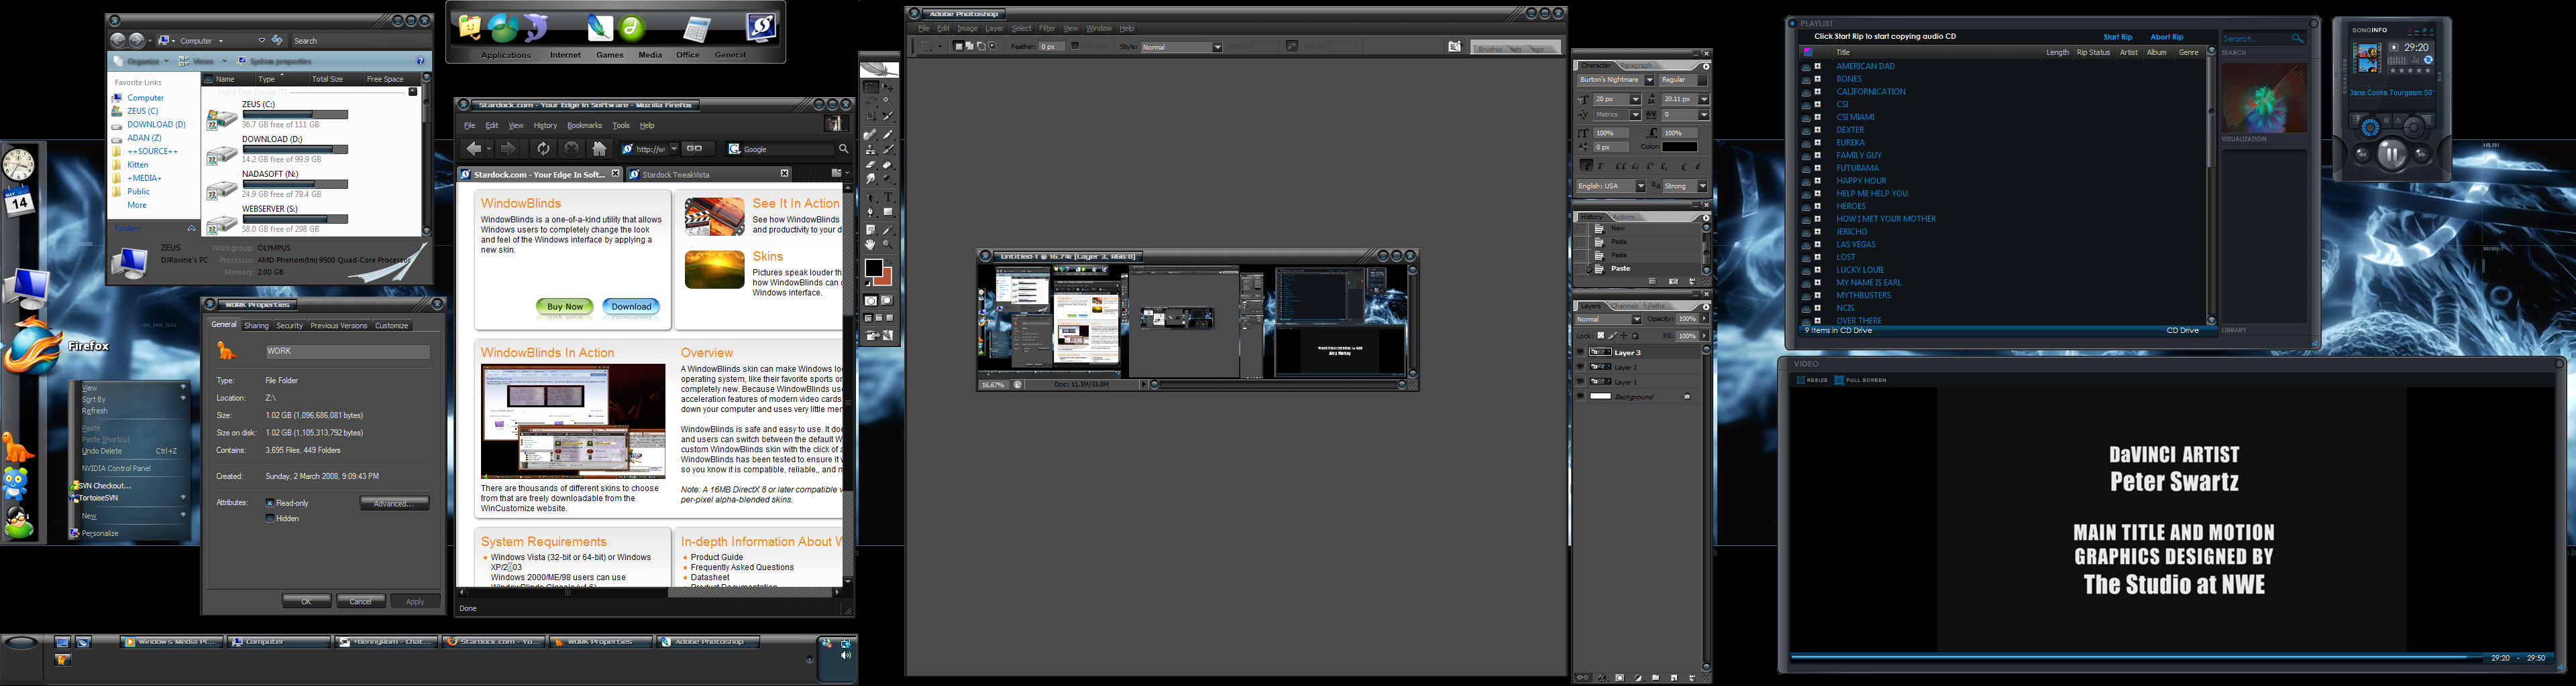
Task: Expand the layer blending mode Normal dropdown
Action: click(x=1636, y=320)
